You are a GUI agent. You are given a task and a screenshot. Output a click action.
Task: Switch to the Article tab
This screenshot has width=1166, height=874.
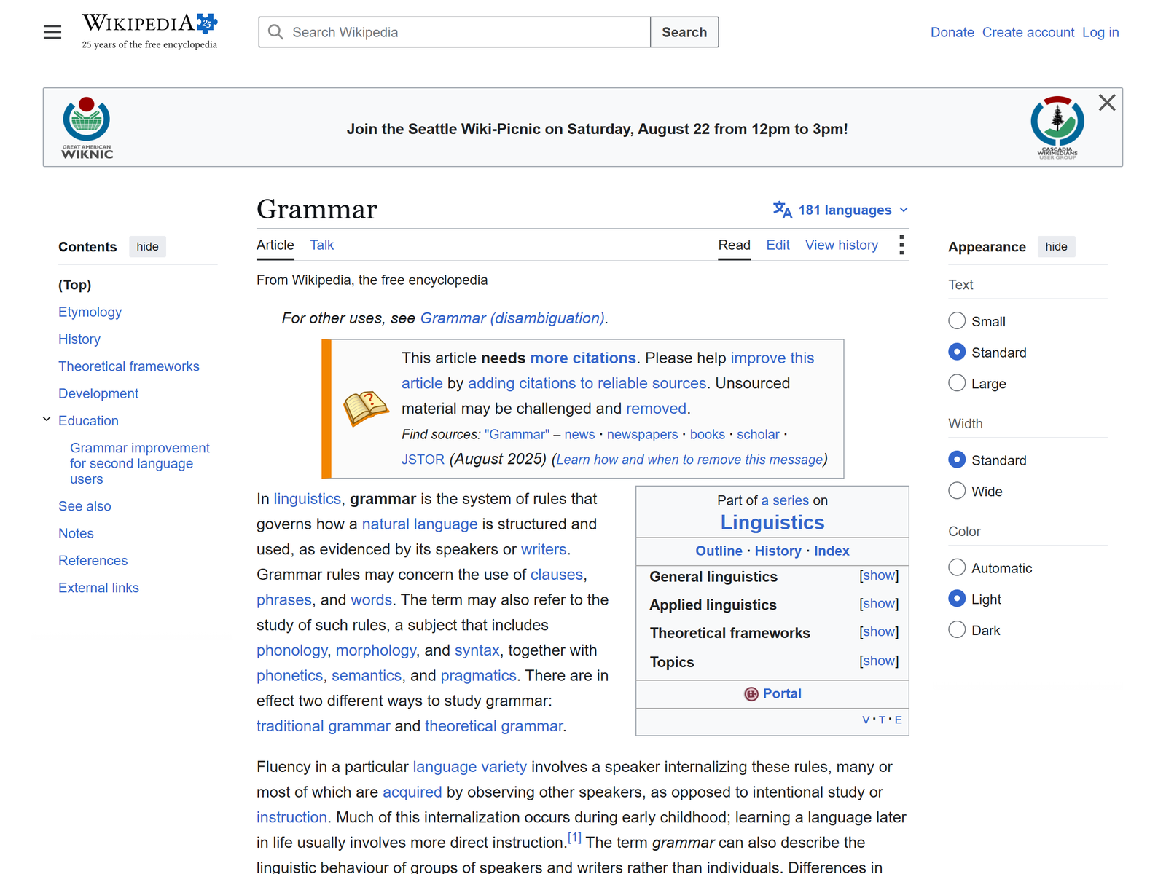(275, 245)
